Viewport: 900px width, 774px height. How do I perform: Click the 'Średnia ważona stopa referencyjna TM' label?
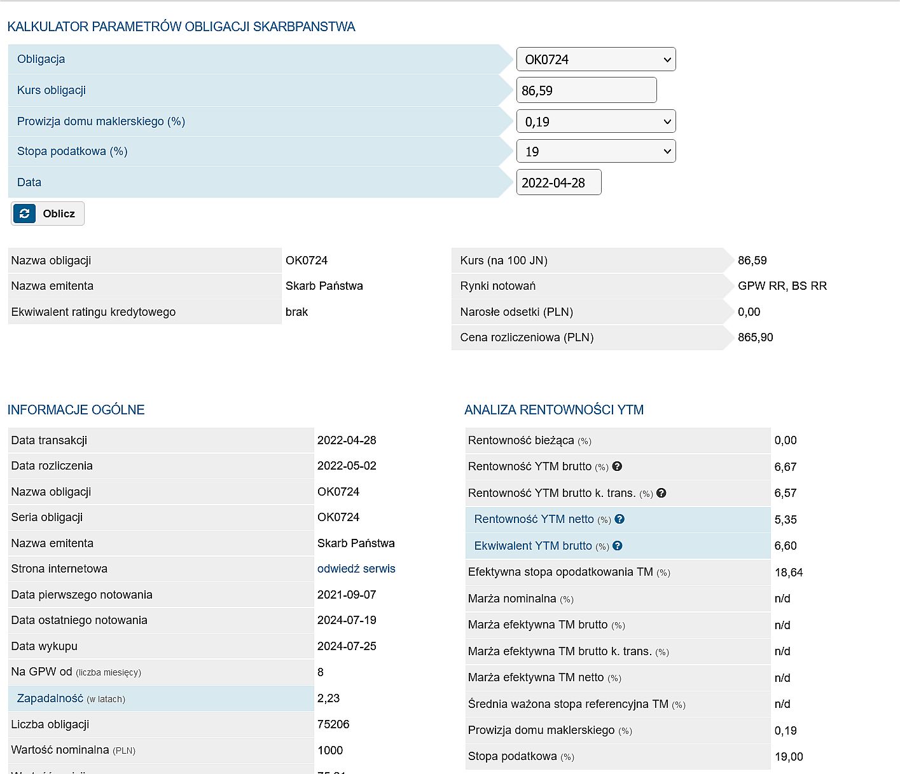[x=577, y=704]
